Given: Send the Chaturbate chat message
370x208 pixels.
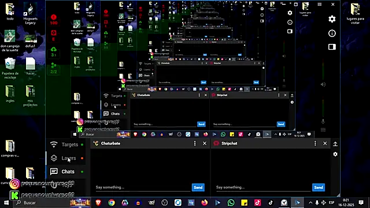Looking at the screenshot, I should point(198,187).
